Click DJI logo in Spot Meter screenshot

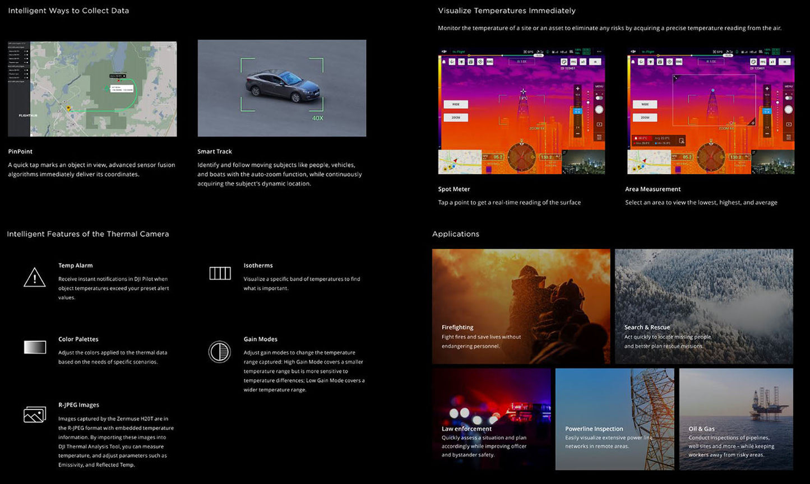coord(444,52)
